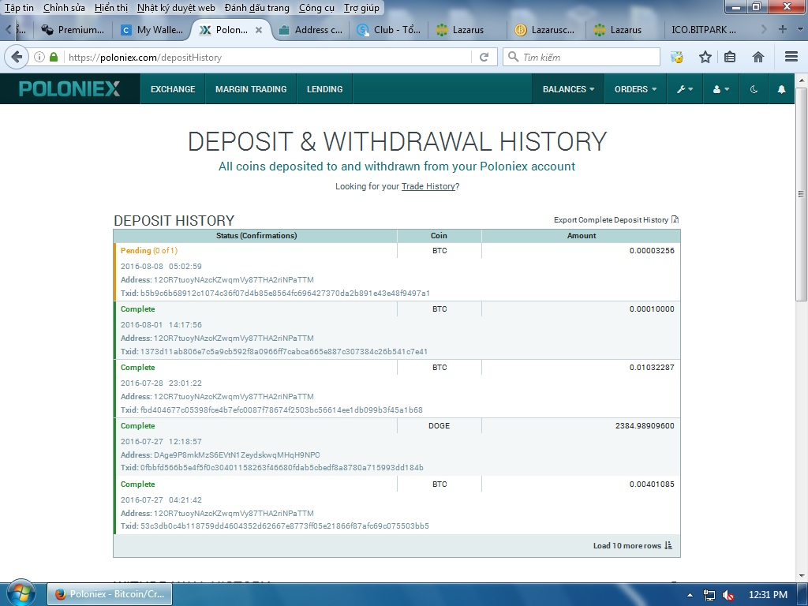
Task: Open MARGIN TRADING page
Action: click(x=251, y=89)
